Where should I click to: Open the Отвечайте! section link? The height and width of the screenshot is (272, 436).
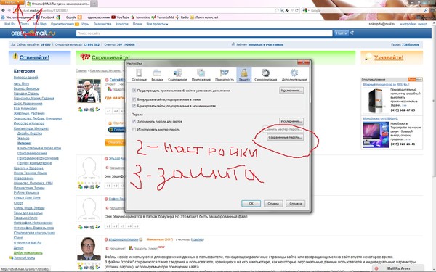point(34,57)
